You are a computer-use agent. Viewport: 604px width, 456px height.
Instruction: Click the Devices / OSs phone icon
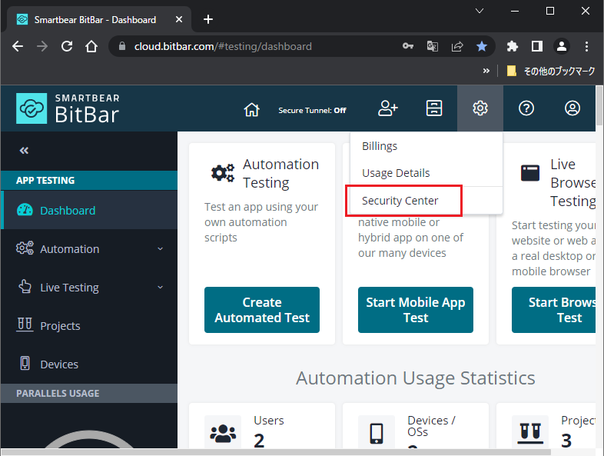pos(377,434)
